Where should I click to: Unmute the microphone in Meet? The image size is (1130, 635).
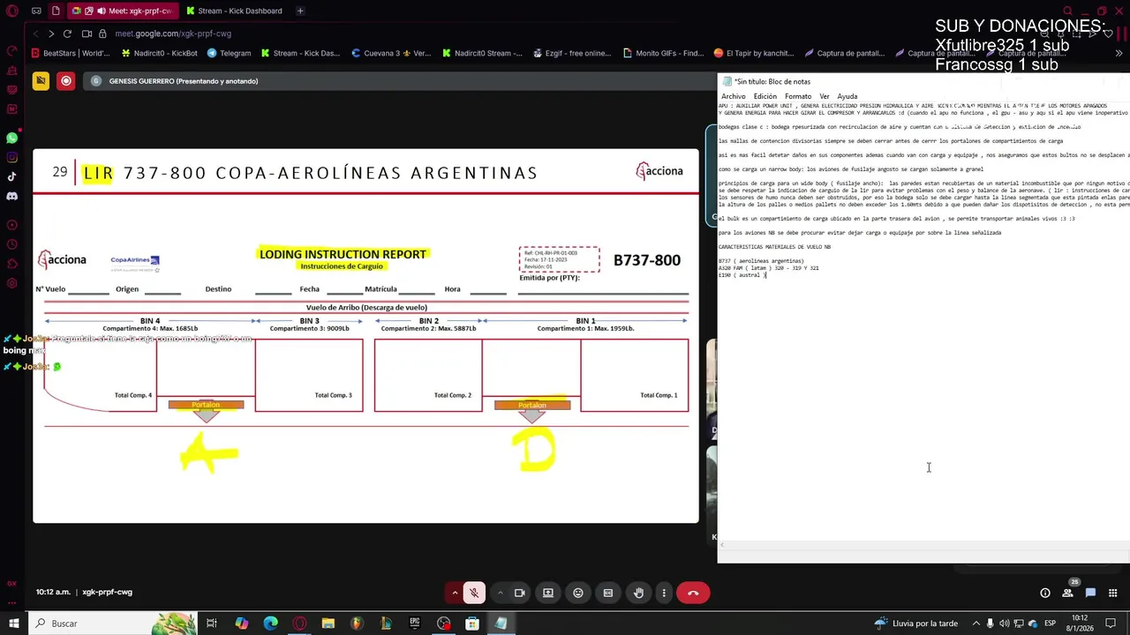pyautogui.click(x=474, y=593)
